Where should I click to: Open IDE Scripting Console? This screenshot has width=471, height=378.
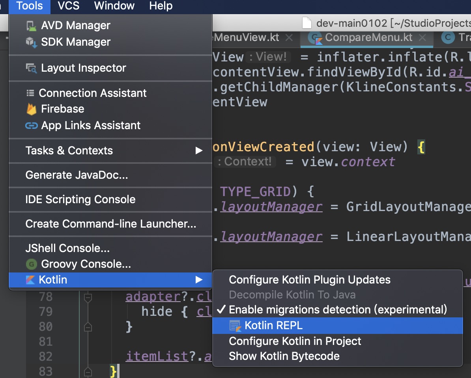pyautogui.click(x=110, y=200)
